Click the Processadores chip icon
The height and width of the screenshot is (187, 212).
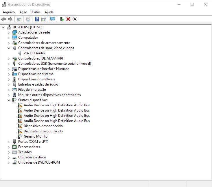(14, 147)
